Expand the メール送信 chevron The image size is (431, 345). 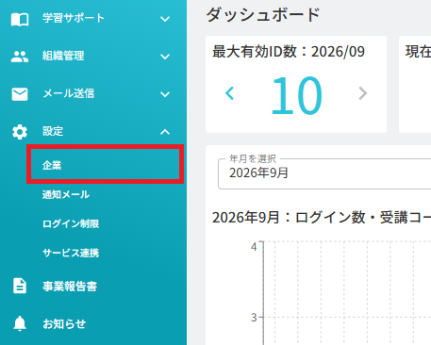coord(165,94)
